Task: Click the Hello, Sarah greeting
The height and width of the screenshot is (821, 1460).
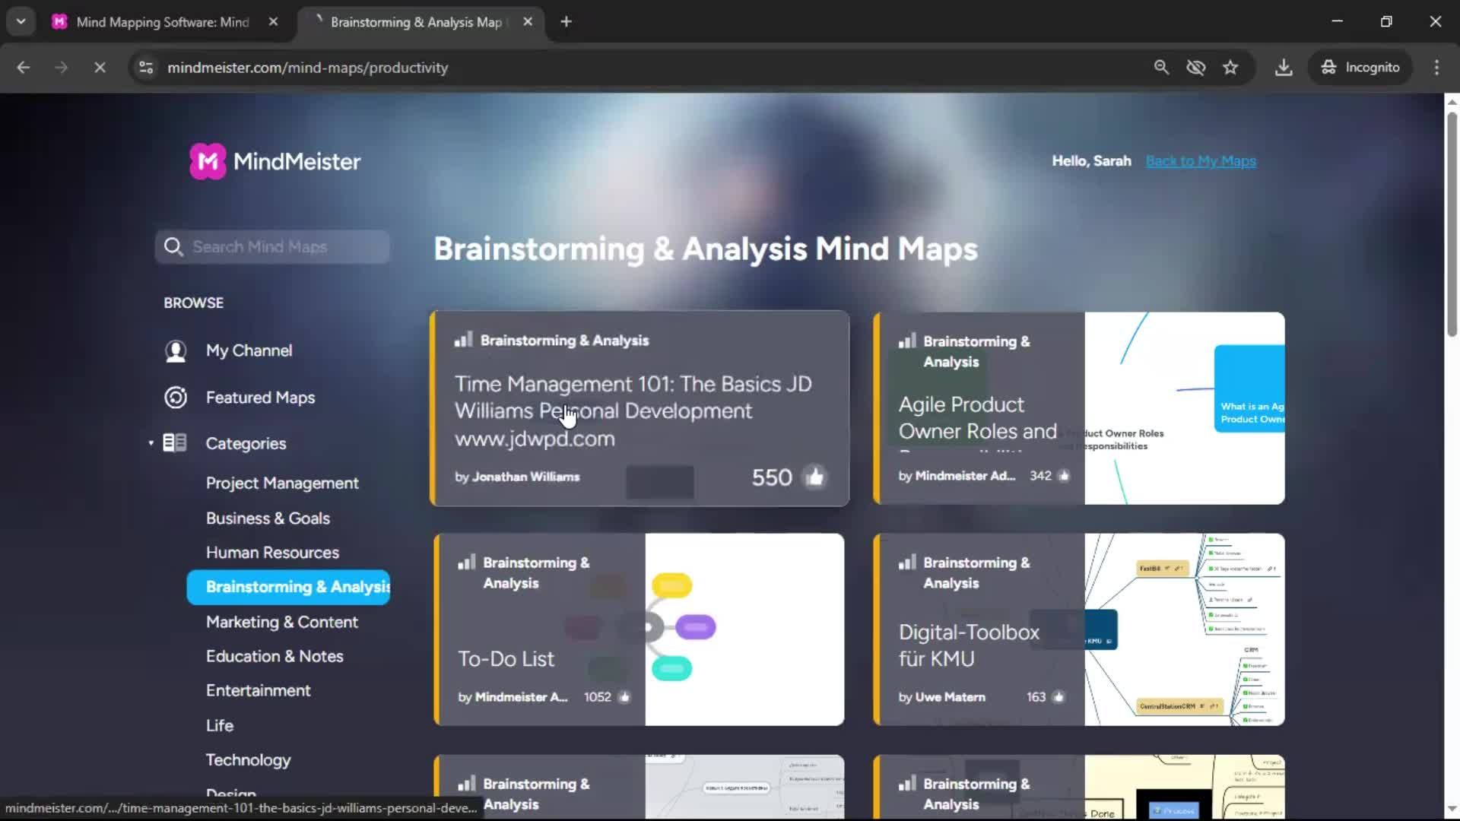Action: [1091, 161]
